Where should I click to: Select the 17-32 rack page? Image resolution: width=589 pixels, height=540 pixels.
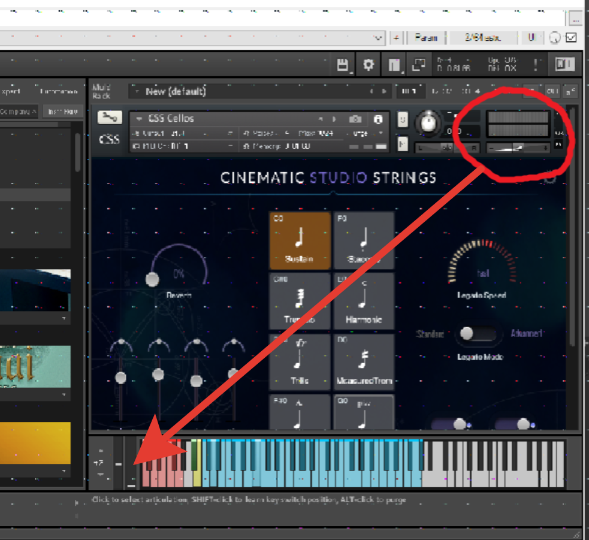(442, 91)
